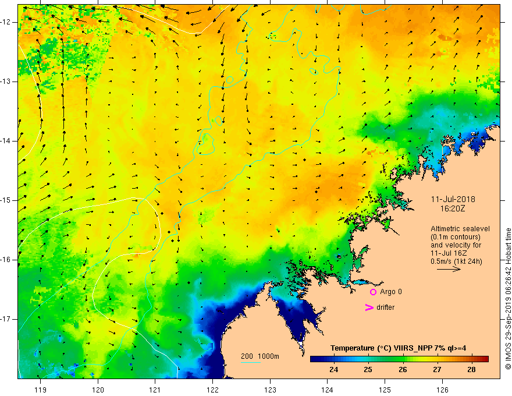
Task: Click the '26' colorbar tick label
Action: 403,370
